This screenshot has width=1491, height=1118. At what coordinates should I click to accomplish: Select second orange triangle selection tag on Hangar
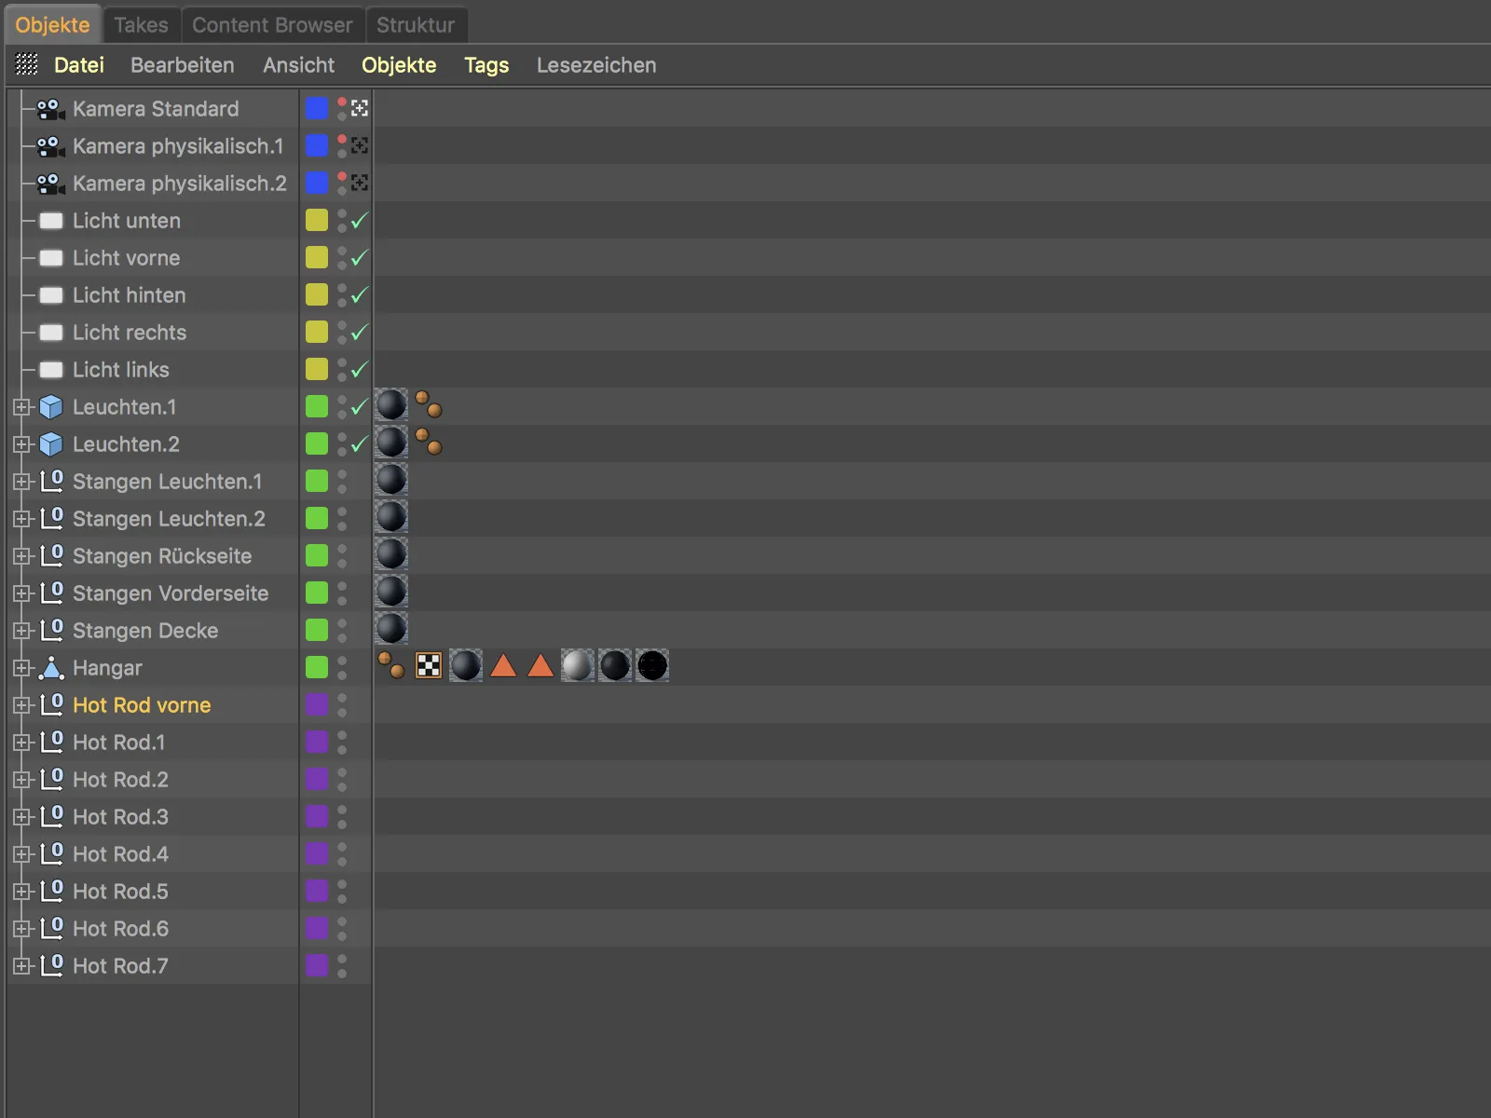pos(540,665)
